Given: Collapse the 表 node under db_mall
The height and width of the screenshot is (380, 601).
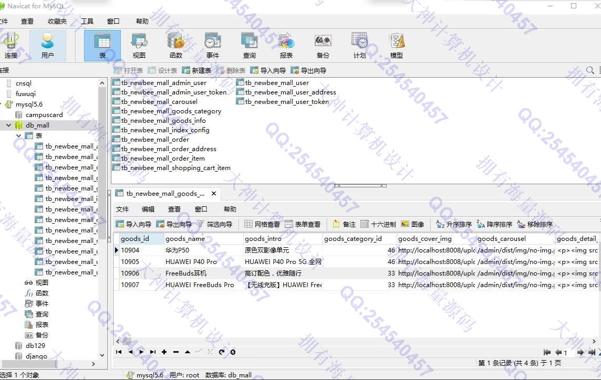Looking at the screenshot, I should (x=19, y=136).
